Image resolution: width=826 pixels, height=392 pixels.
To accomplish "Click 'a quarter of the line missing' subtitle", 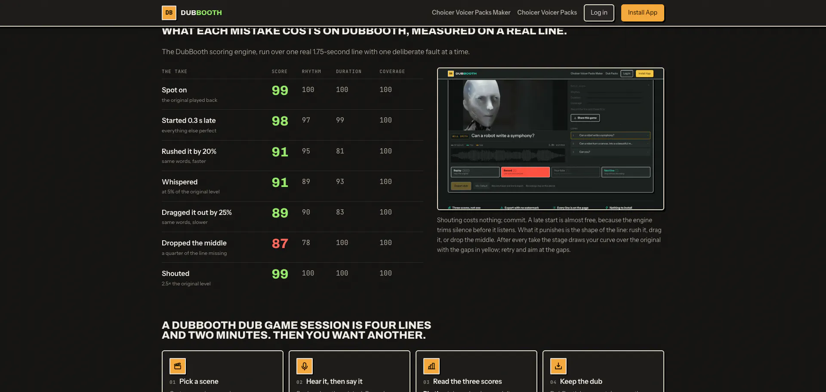I will coord(194,253).
